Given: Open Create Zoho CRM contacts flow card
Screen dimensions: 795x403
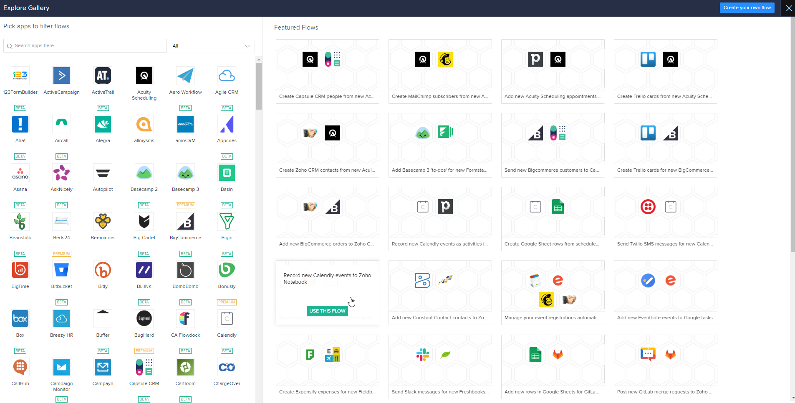Looking at the screenshot, I should 328,145.
